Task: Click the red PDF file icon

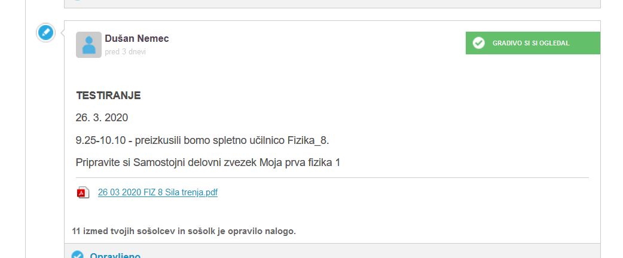Action: (x=83, y=192)
